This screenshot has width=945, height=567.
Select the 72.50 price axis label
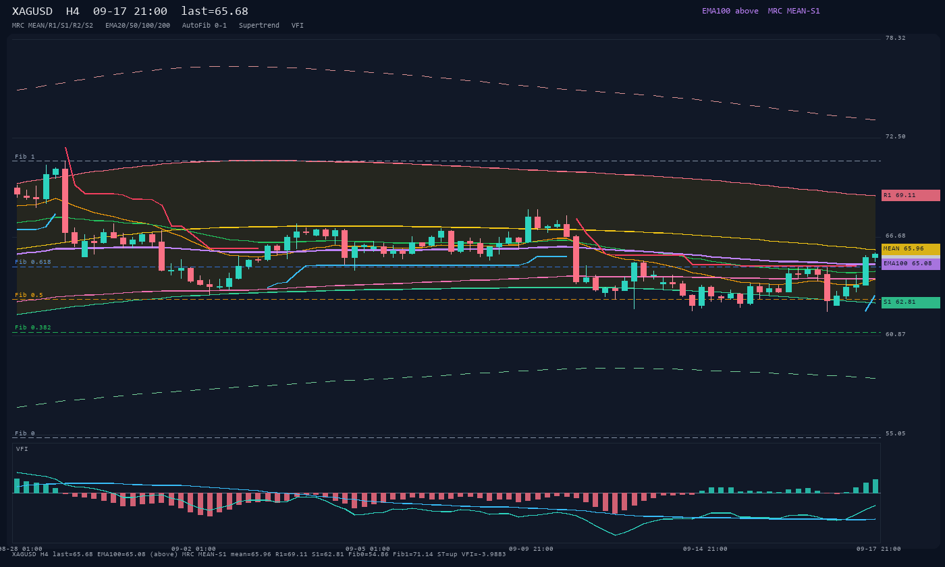[896, 136]
